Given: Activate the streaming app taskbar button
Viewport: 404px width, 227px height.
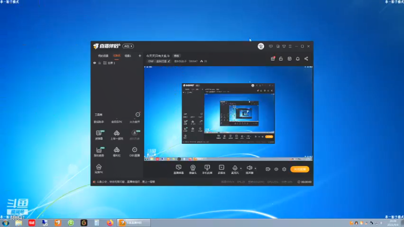Looking at the screenshot, I should [x=134, y=223].
